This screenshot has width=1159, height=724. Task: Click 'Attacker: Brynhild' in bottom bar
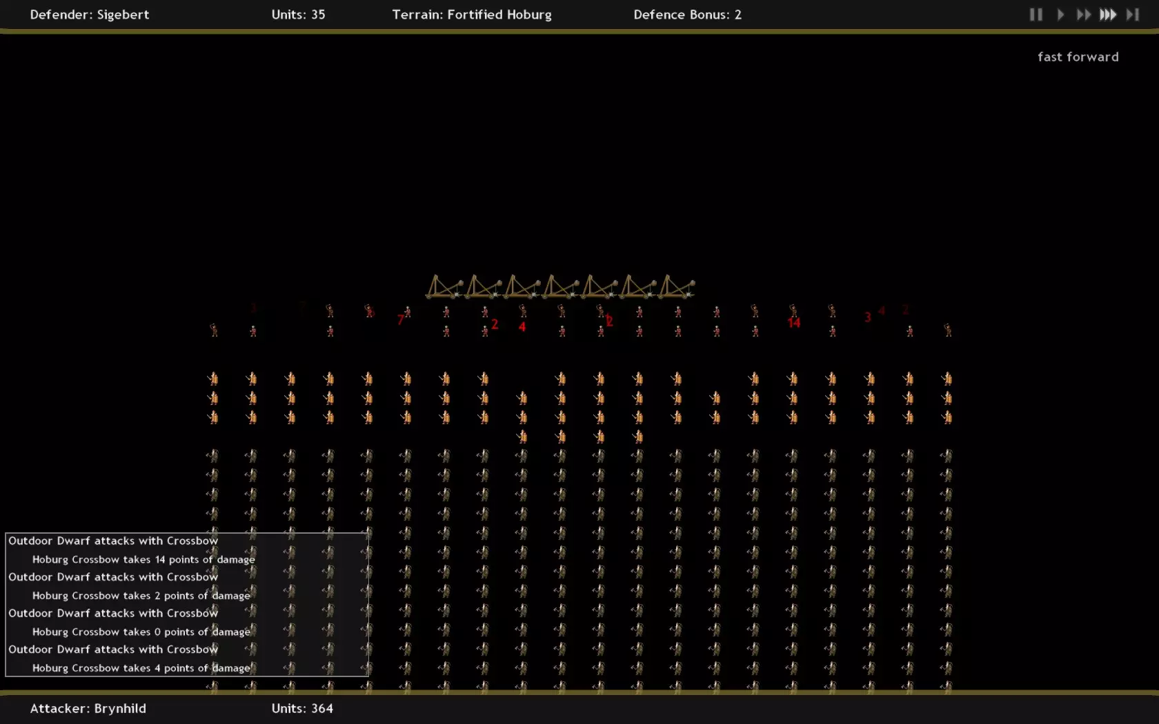(x=88, y=708)
